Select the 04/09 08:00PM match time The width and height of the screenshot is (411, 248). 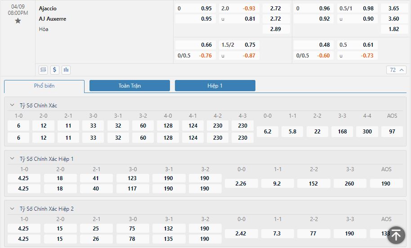click(18, 10)
